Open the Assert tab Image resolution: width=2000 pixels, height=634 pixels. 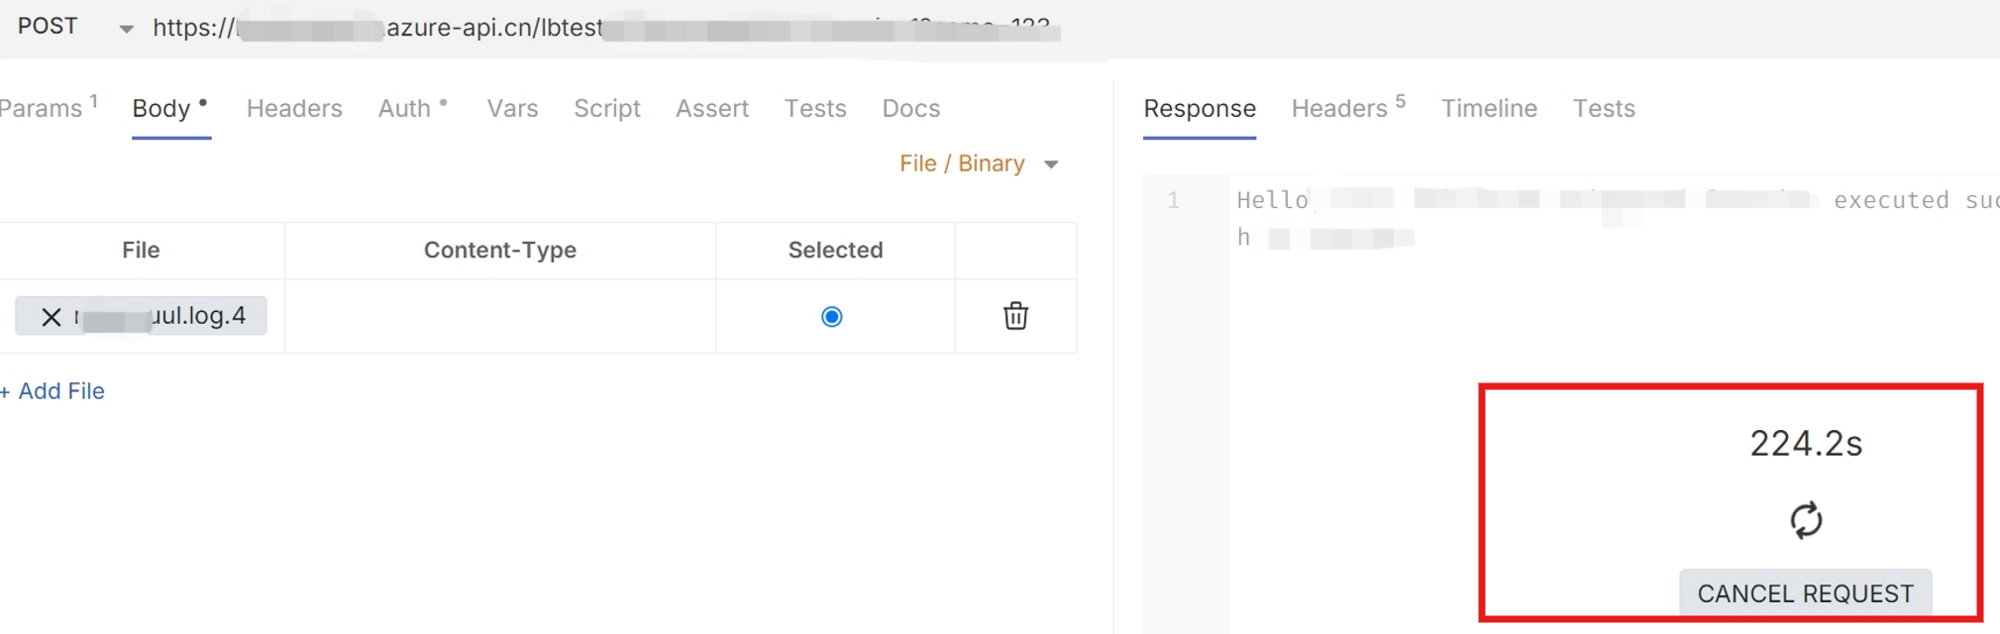(712, 109)
